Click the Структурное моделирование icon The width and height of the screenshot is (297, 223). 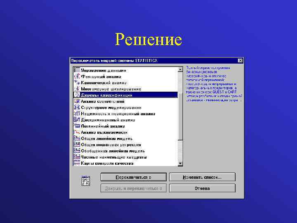pos(77,107)
